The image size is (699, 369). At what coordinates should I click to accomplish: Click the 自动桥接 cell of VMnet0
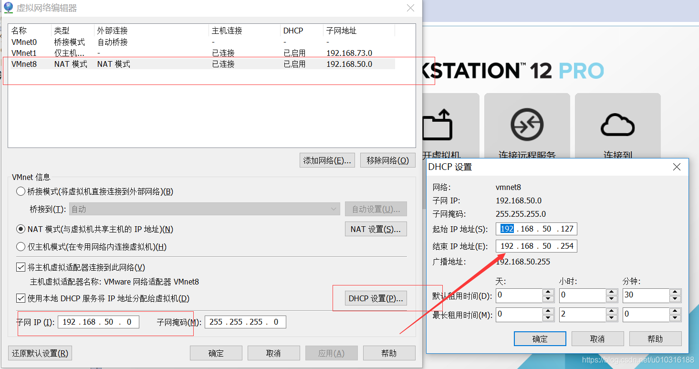pyautogui.click(x=113, y=42)
